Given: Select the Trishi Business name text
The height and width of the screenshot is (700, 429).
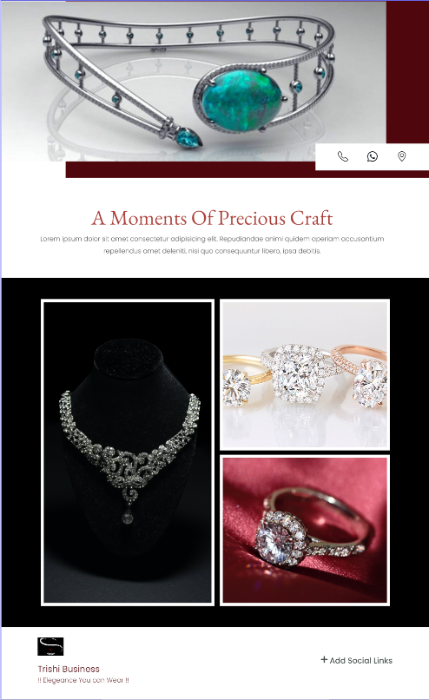Looking at the screenshot, I should [x=69, y=669].
